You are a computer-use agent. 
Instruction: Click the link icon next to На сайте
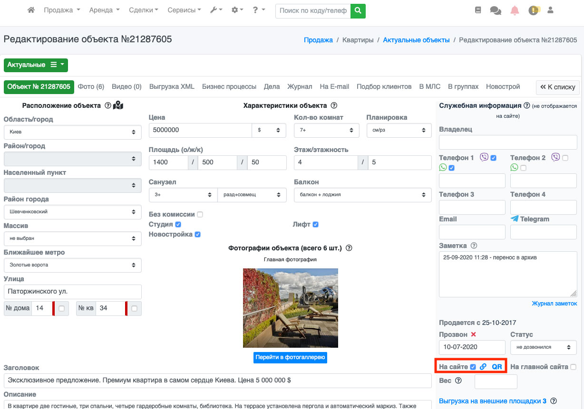pos(483,367)
